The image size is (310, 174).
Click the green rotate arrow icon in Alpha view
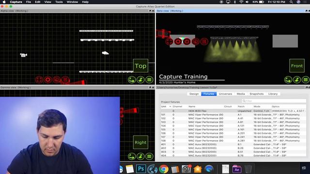132,80
